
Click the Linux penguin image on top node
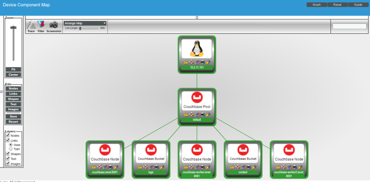(x=197, y=49)
